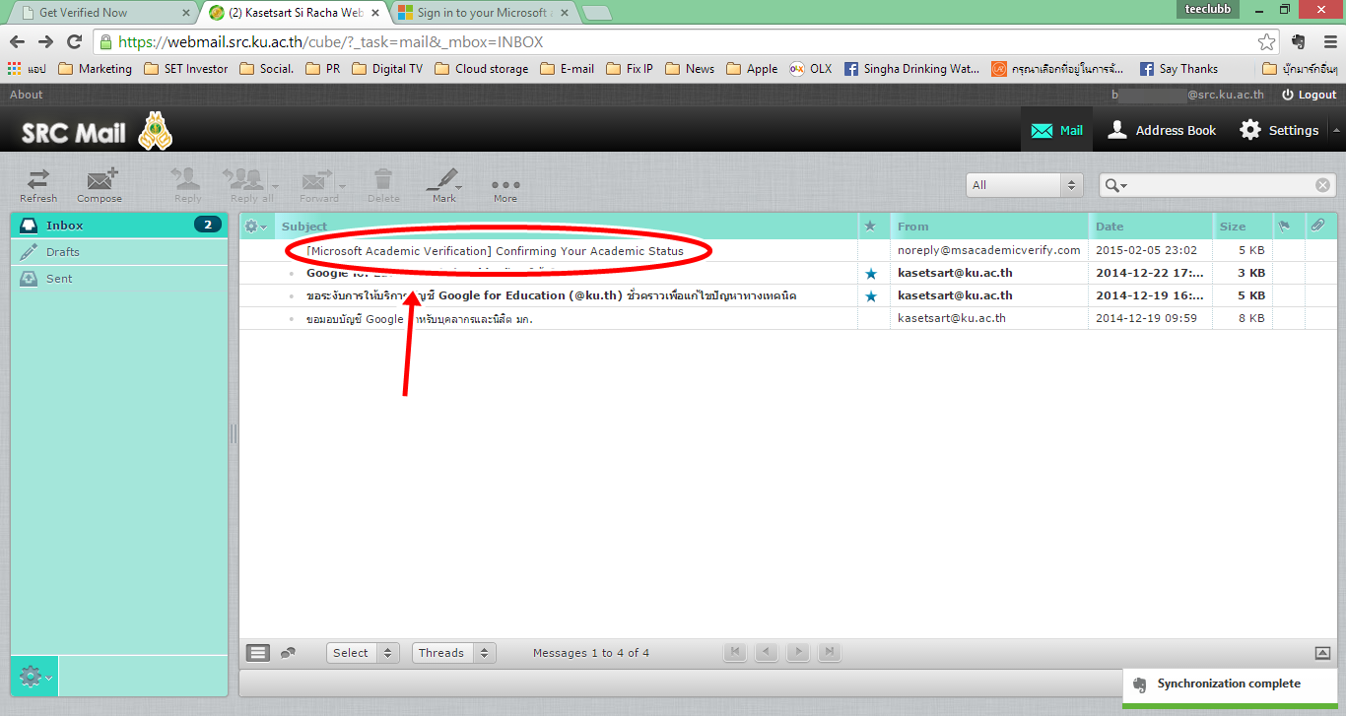Viewport: 1346px width, 716px height.
Task: Click the Refresh mail icon
Action: pyautogui.click(x=38, y=184)
